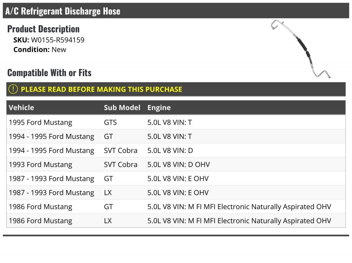352x263 pixels.
Task: Click the 1986 Ford Mustang GT row
Action: tap(176, 207)
